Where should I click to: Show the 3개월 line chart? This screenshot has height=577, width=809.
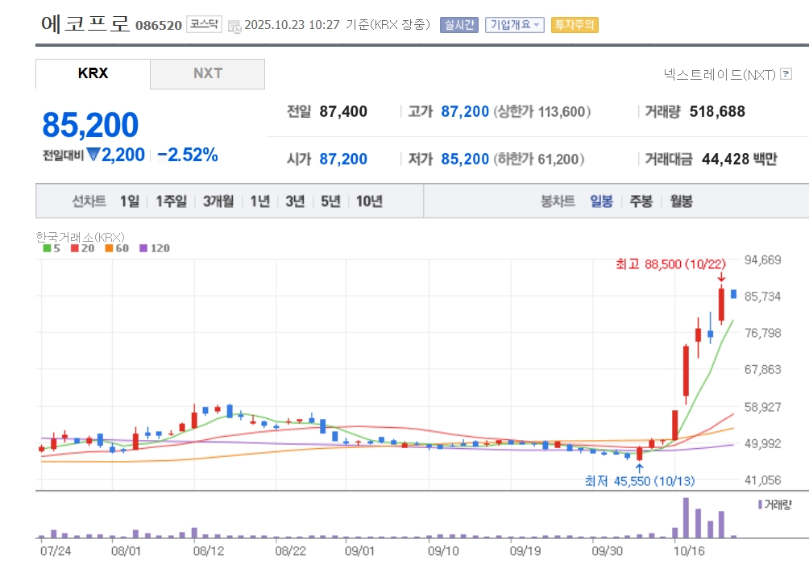tap(218, 201)
